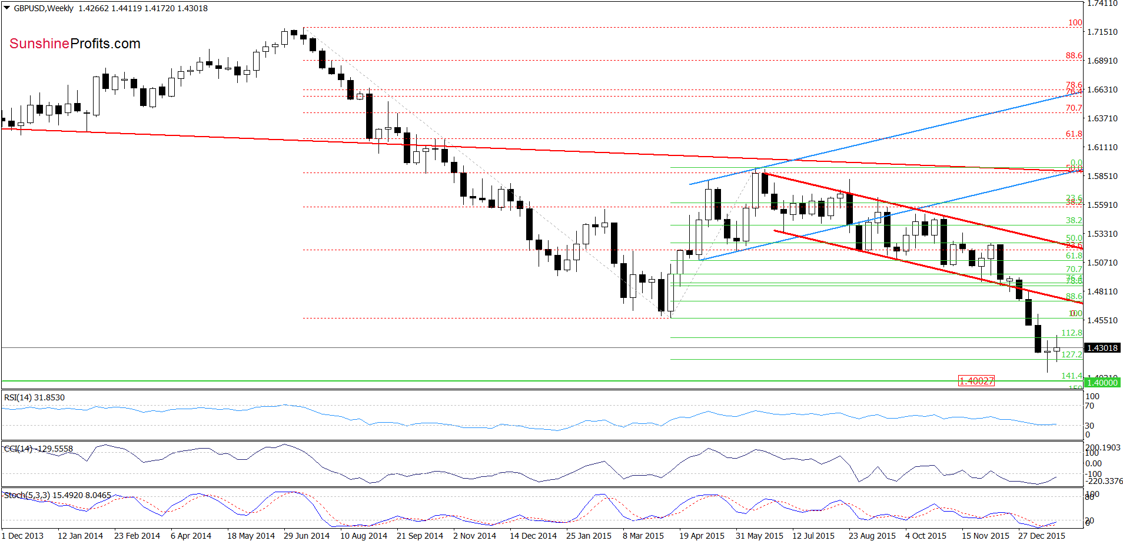Click the 31 May 2015 date label

(759, 536)
